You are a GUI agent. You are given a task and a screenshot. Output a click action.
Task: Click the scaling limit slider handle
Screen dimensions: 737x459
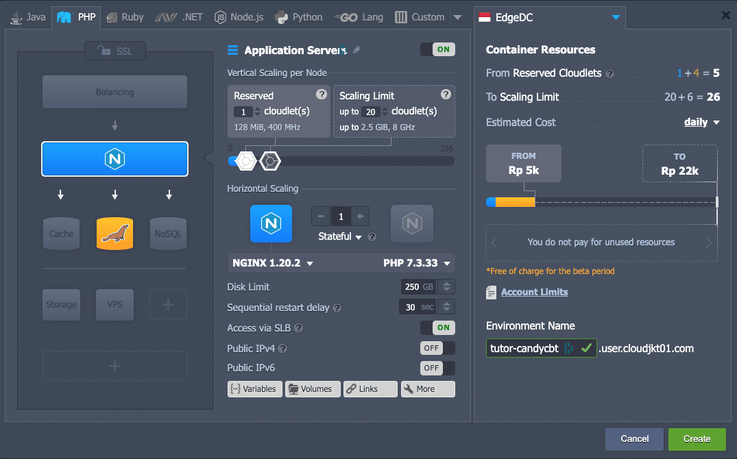270,161
